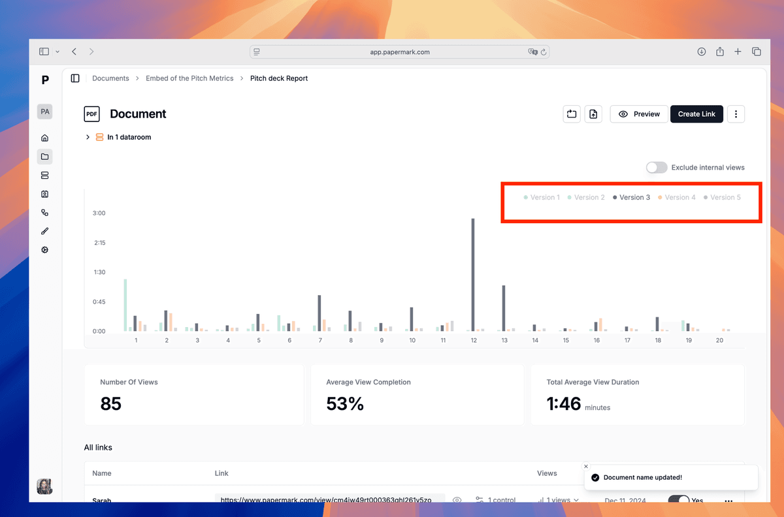Open the Safari sidebar dropdown chevron
This screenshot has width=784, height=517.
(57, 52)
